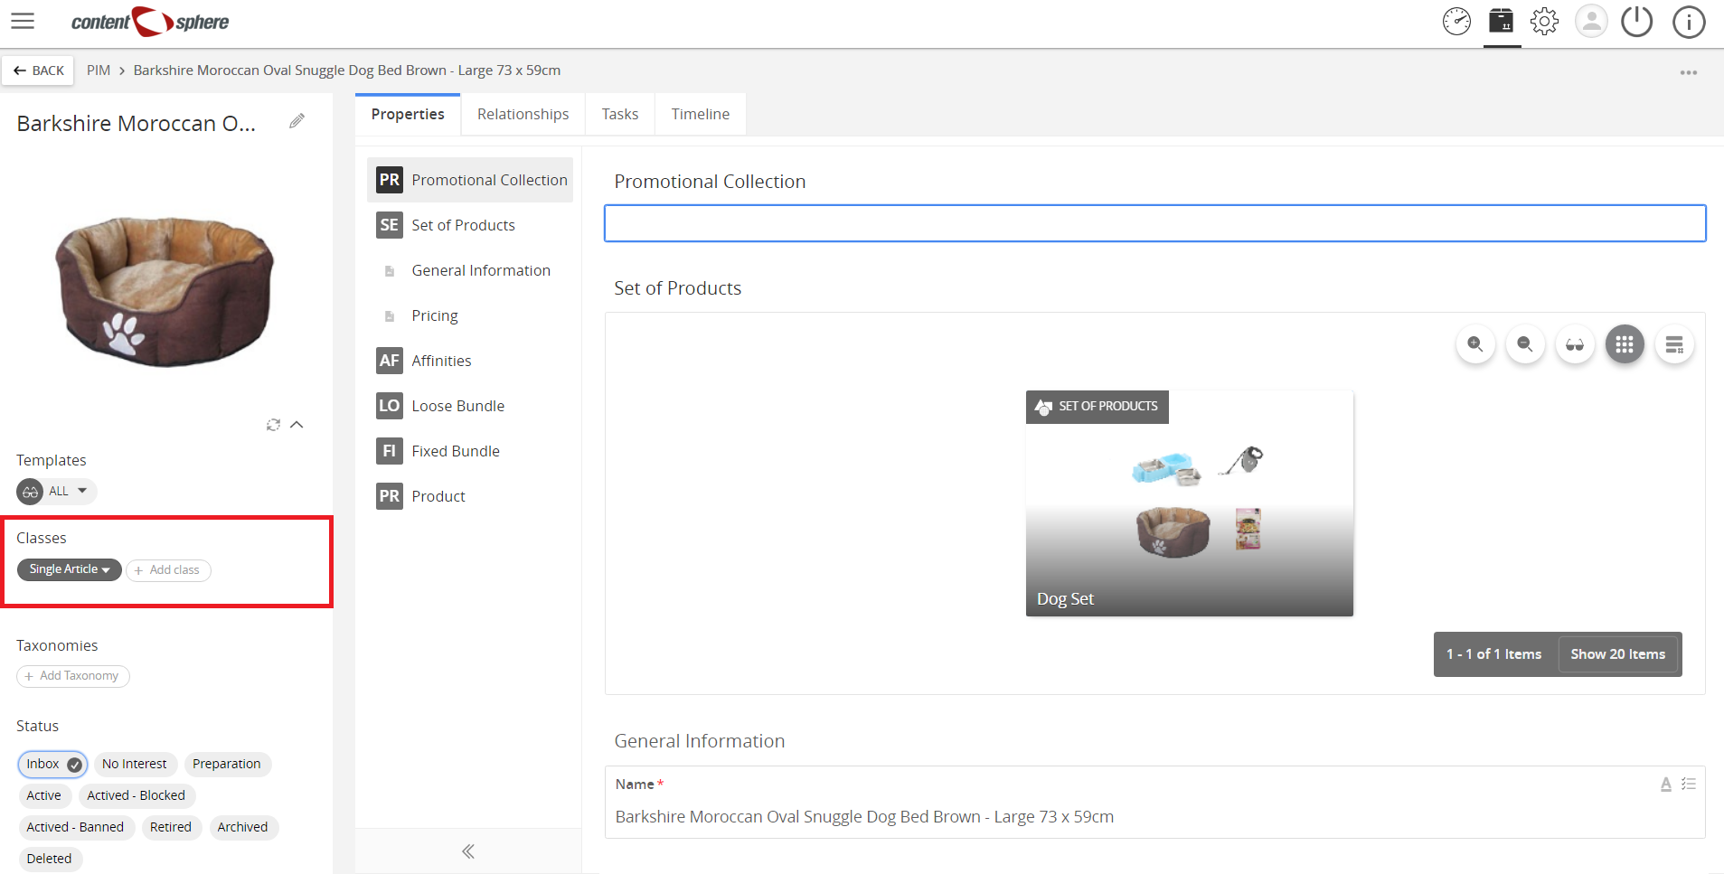Click the glasses preview icon
The width and height of the screenshot is (1724, 874).
click(1575, 344)
